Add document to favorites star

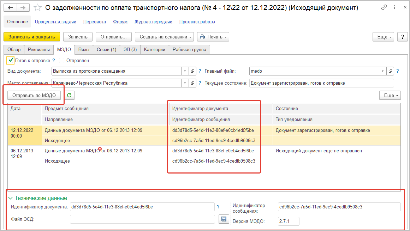click(37, 8)
